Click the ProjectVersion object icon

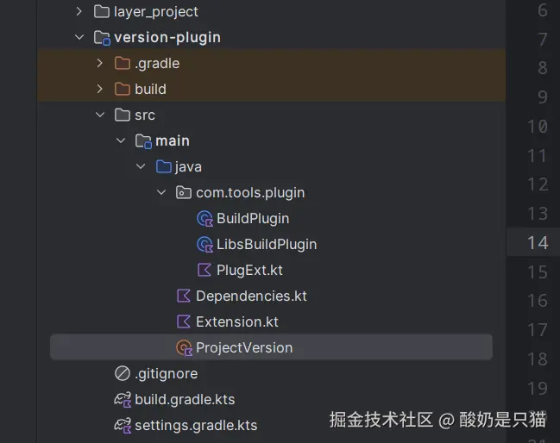[x=183, y=347]
